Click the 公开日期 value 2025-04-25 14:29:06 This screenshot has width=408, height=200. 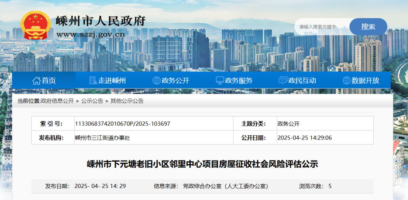[304, 138]
